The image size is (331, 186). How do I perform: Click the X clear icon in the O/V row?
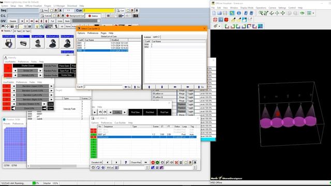click(x=22, y=21)
